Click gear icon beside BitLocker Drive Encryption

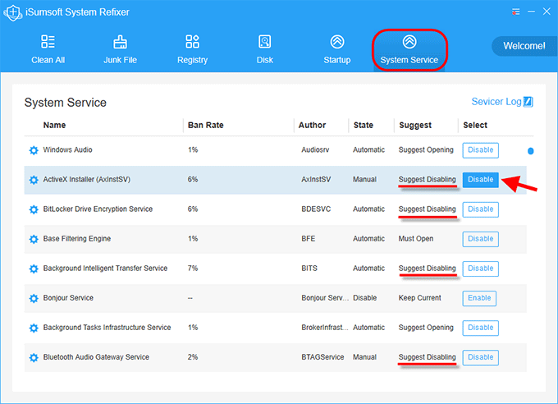[34, 209]
